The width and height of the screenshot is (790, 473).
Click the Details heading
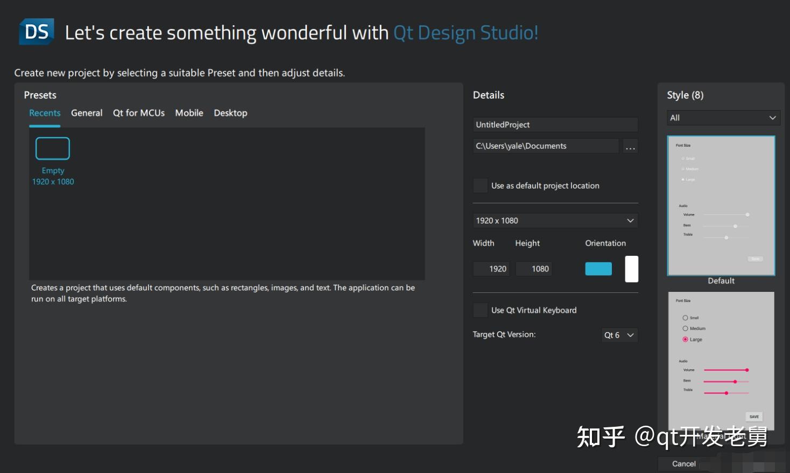coord(489,95)
